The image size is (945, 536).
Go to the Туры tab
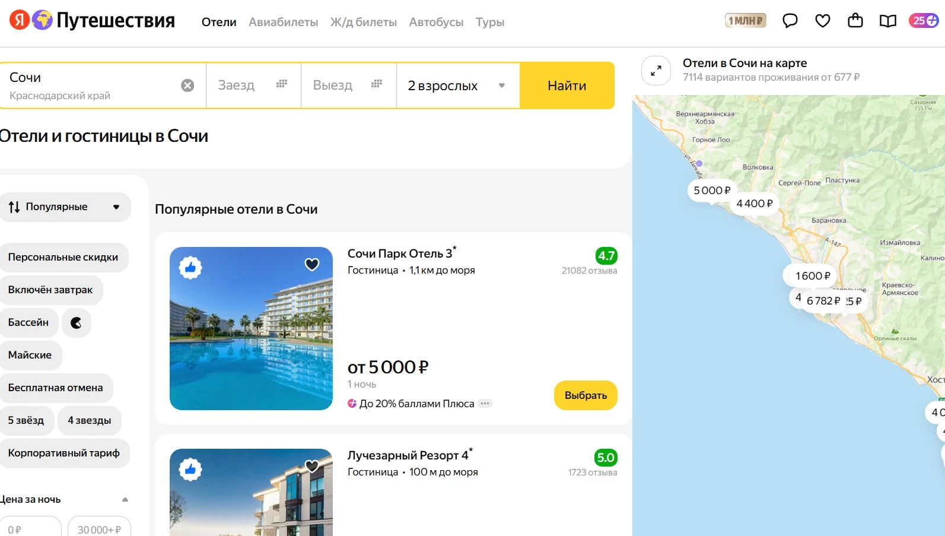point(489,22)
